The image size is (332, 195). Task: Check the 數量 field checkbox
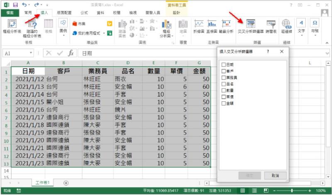[x=224, y=90]
